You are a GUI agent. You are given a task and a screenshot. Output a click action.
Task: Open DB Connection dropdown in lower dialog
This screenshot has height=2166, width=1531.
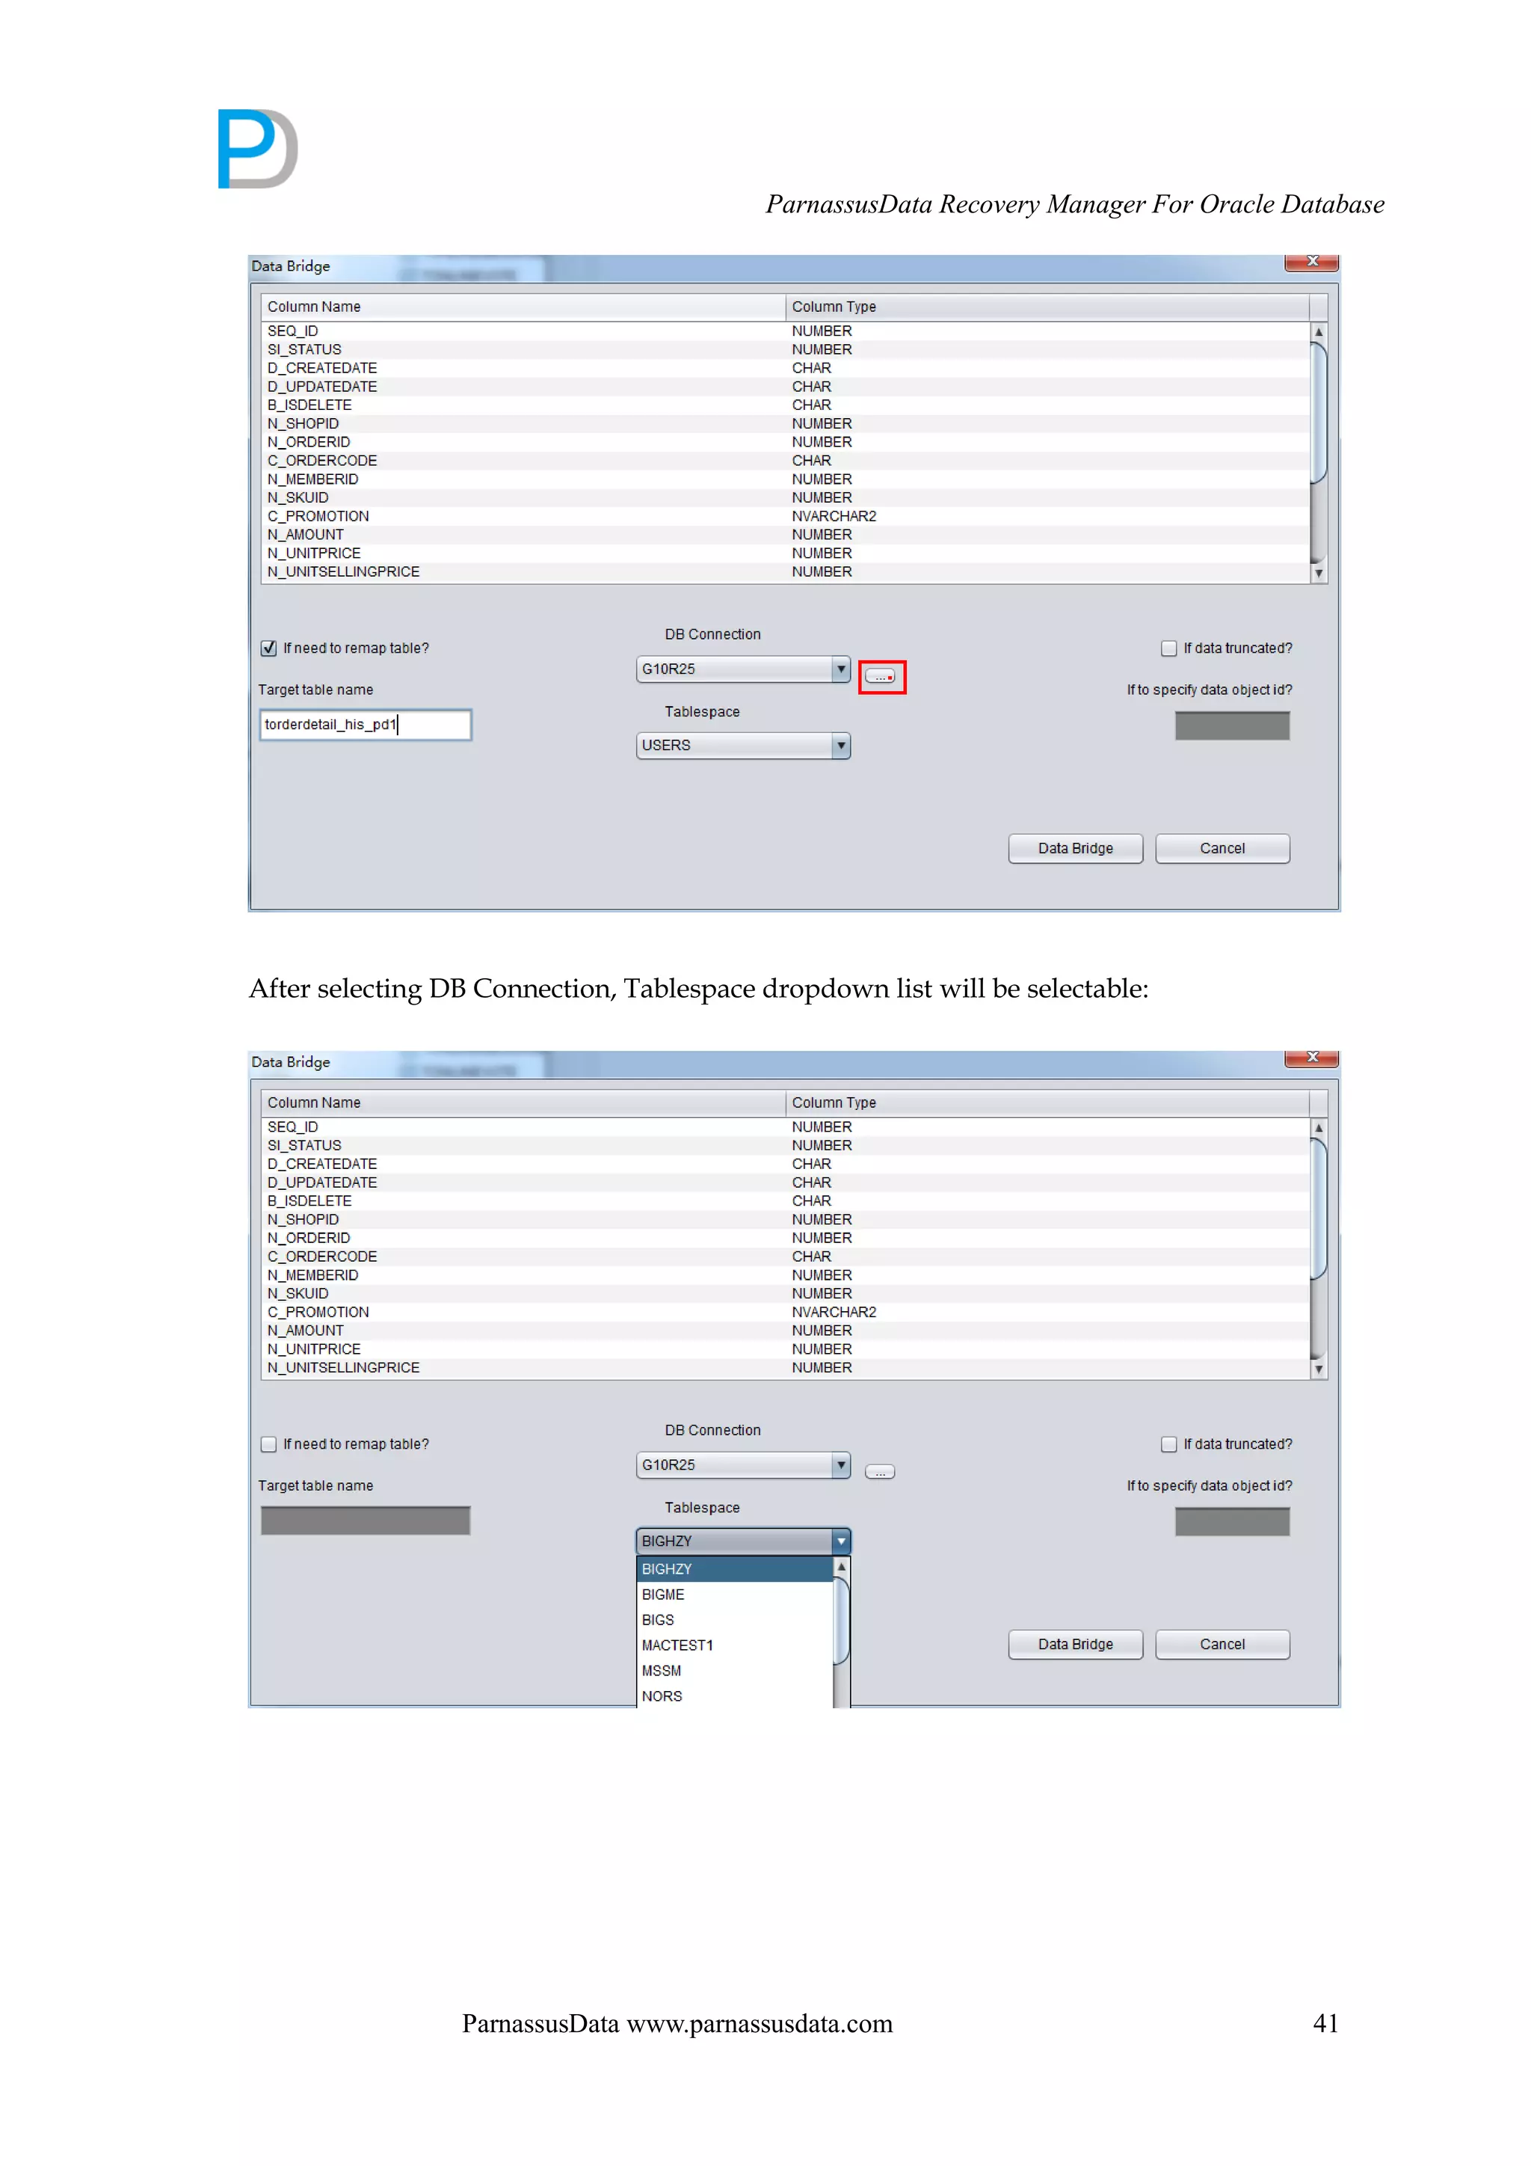(x=744, y=1465)
